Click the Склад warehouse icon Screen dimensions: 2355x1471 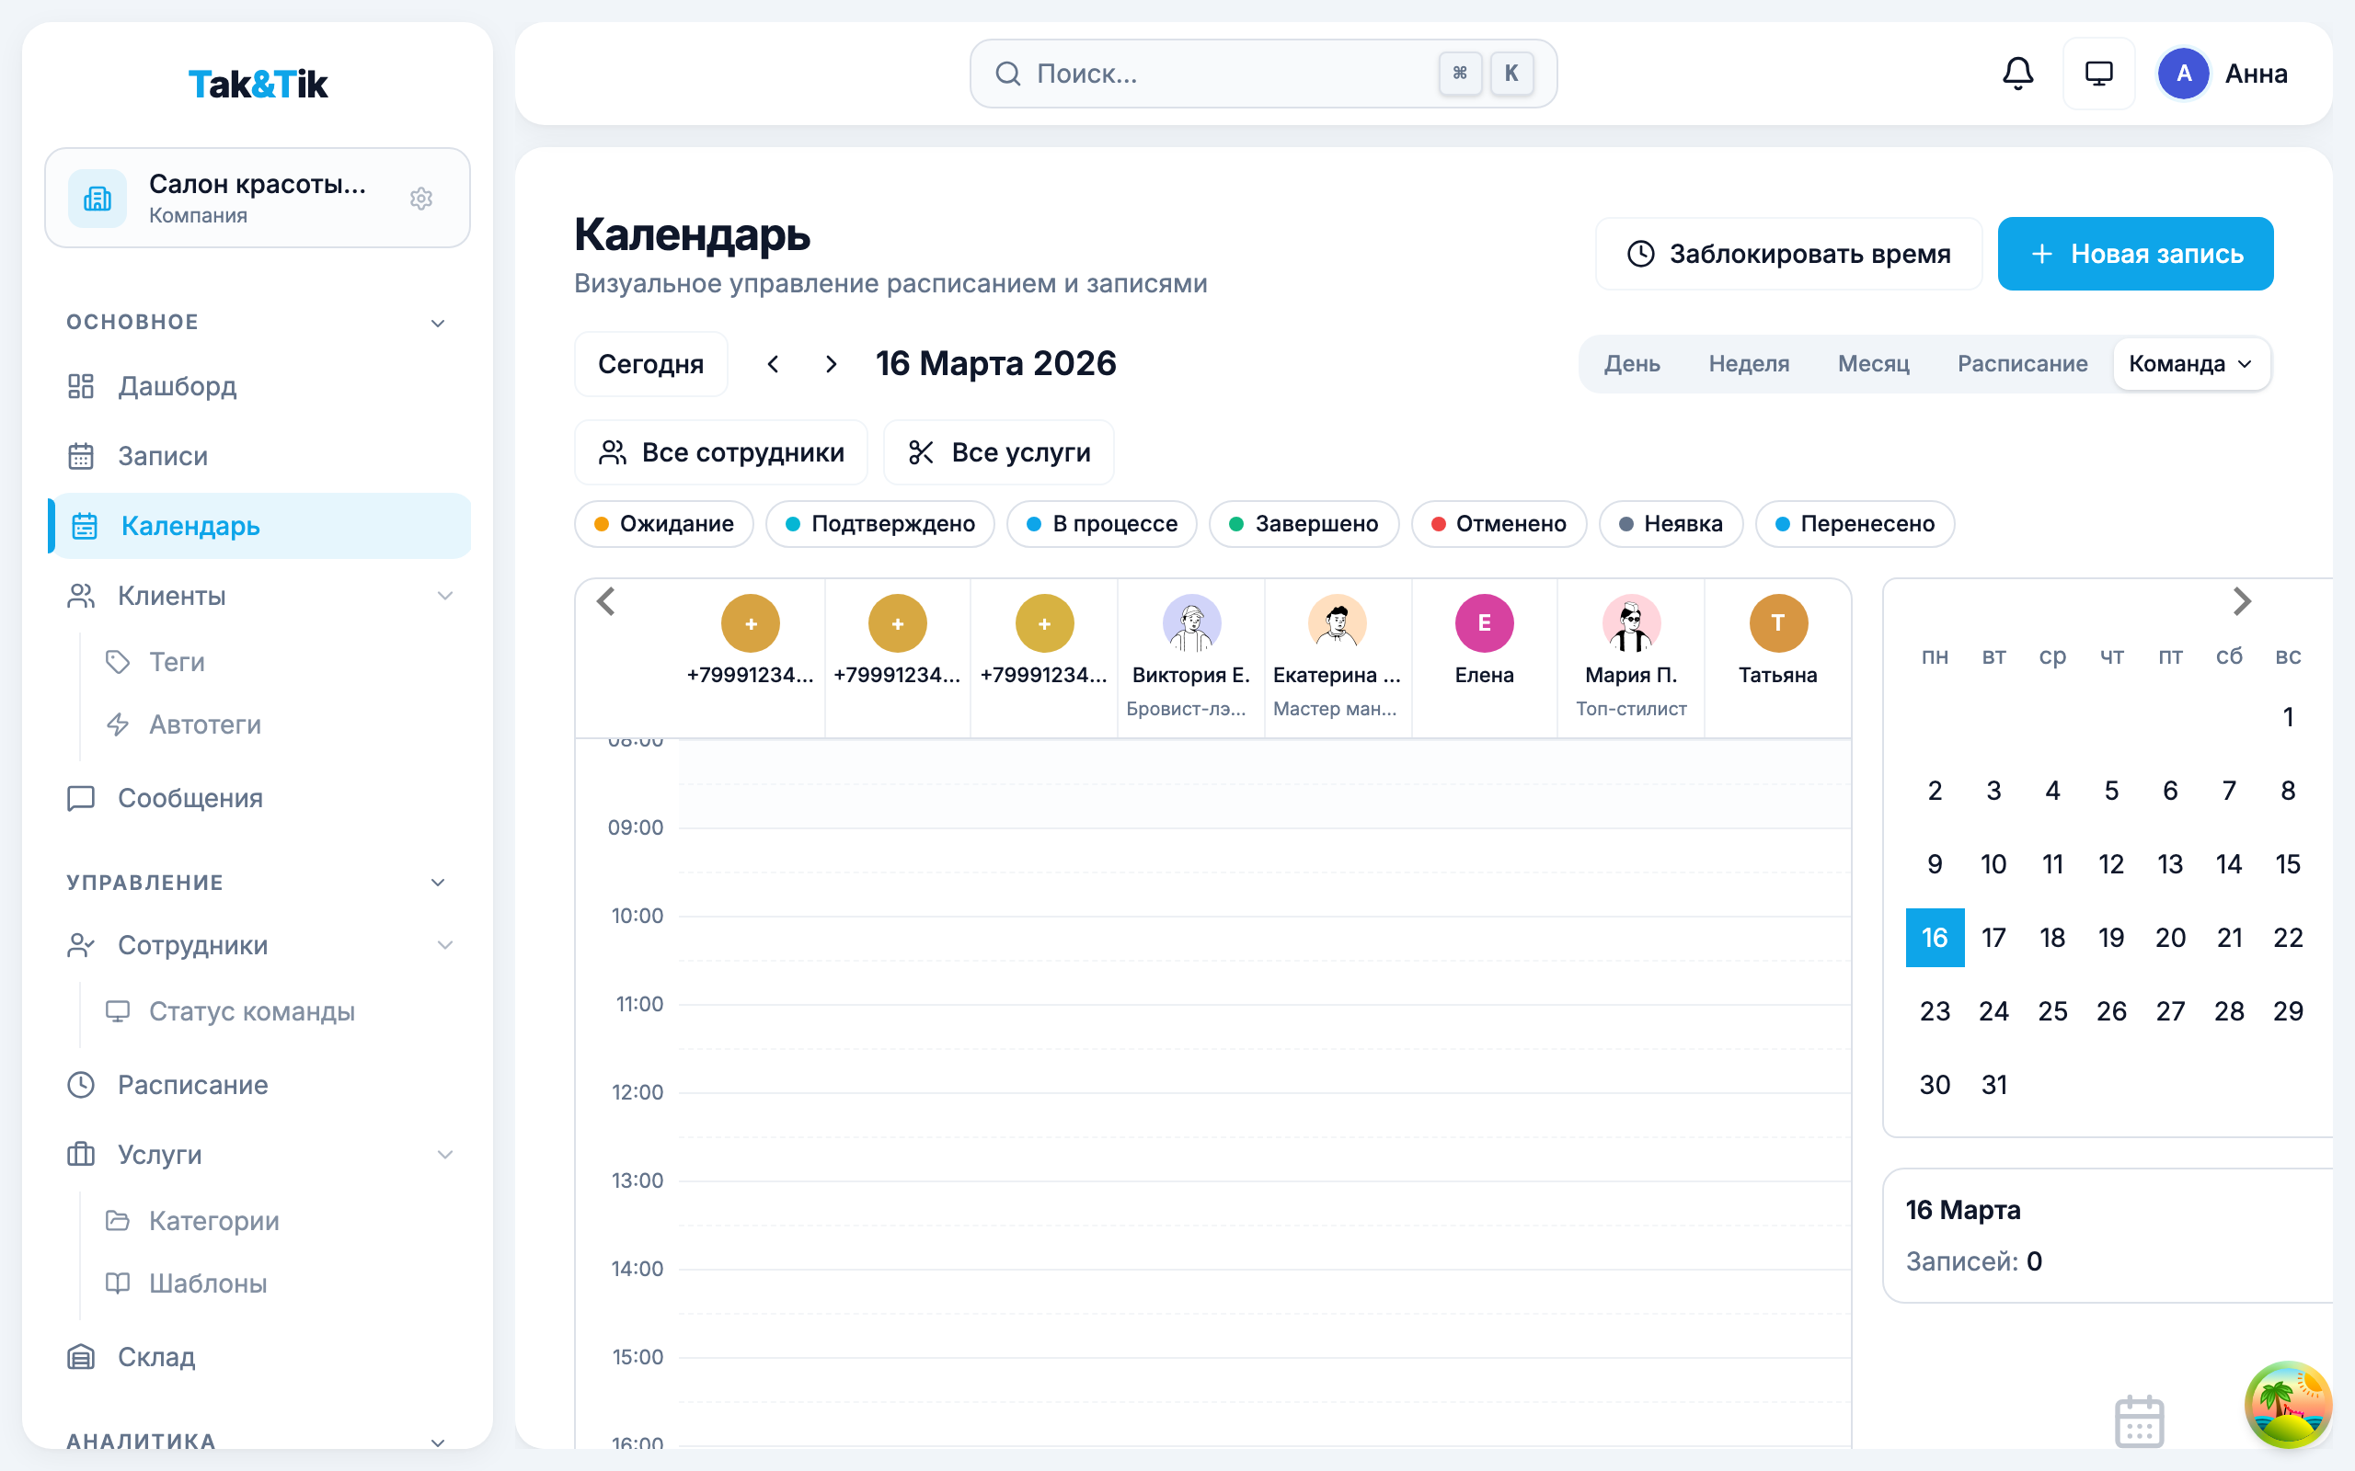(80, 1356)
